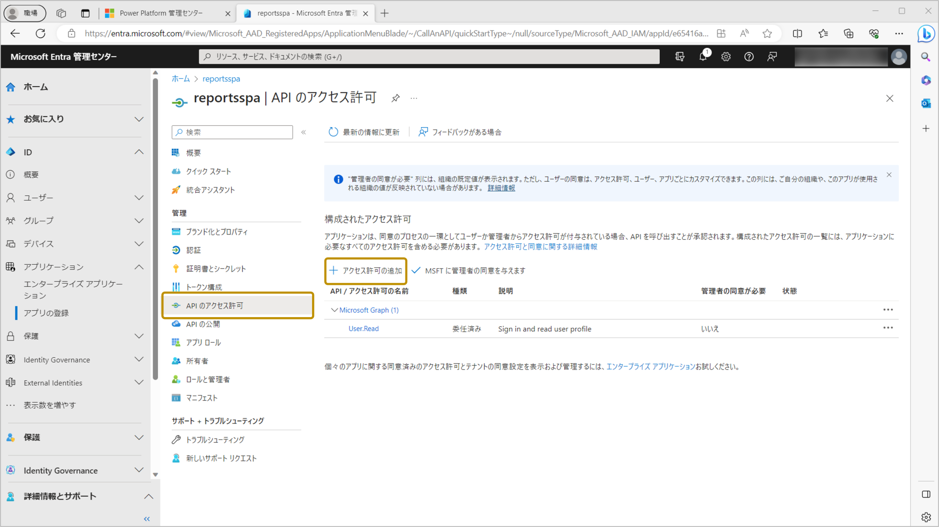This screenshot has height=527, width=939.
Task: Expand グループ menu
Action: pyautogui.click(x=139, y=221)
